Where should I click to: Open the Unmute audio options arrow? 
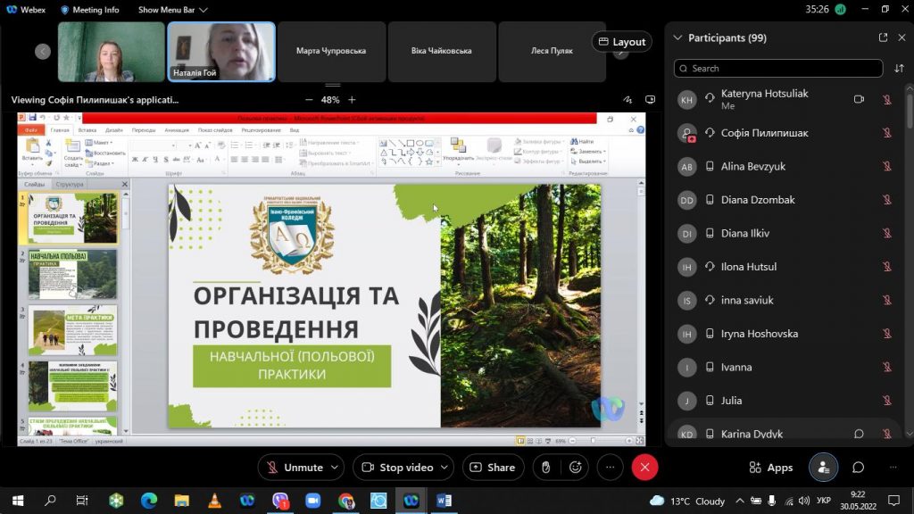pos(335,467)
